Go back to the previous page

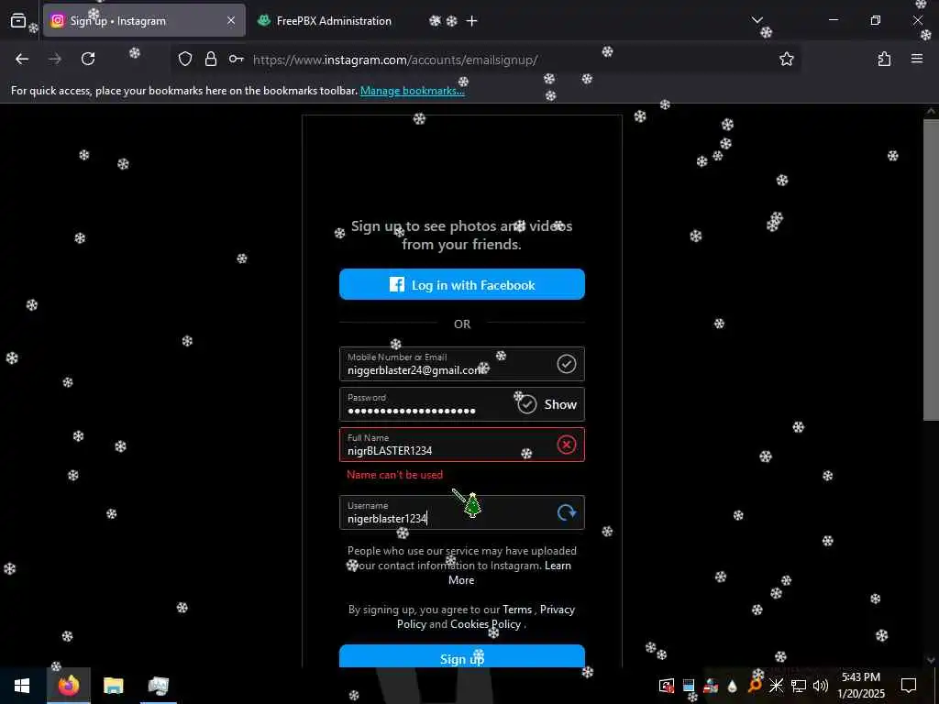coord(22,59)
